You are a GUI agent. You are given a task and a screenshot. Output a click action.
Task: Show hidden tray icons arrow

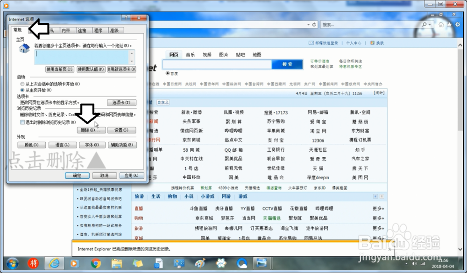click(407, 264)
